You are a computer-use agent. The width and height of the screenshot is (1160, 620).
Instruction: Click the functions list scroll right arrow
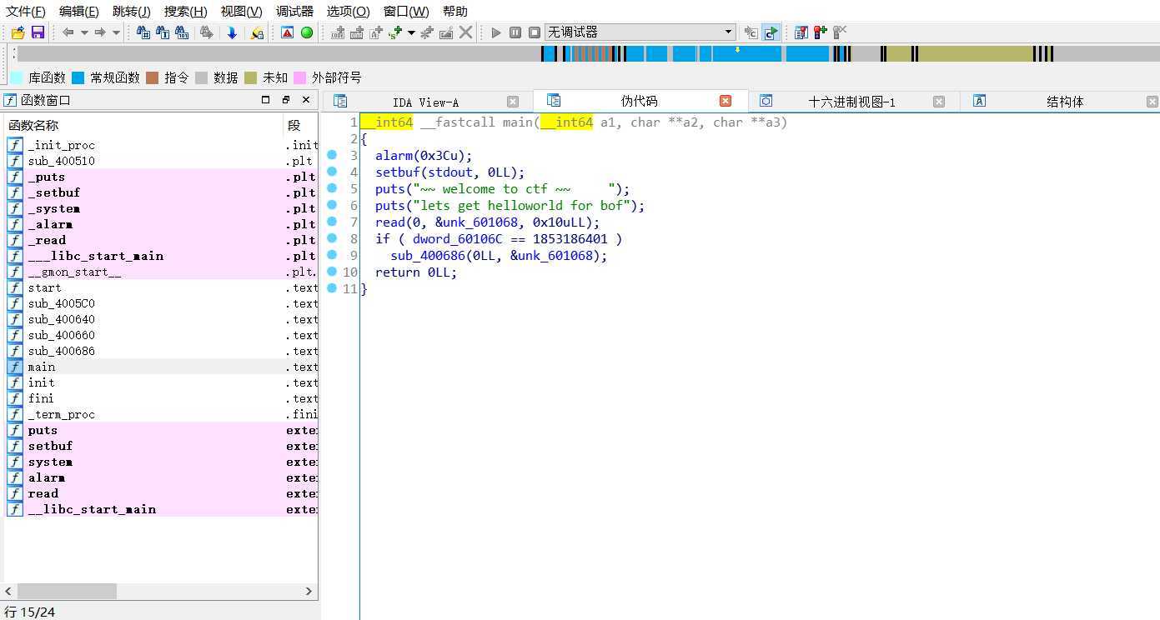click(309, 591)
